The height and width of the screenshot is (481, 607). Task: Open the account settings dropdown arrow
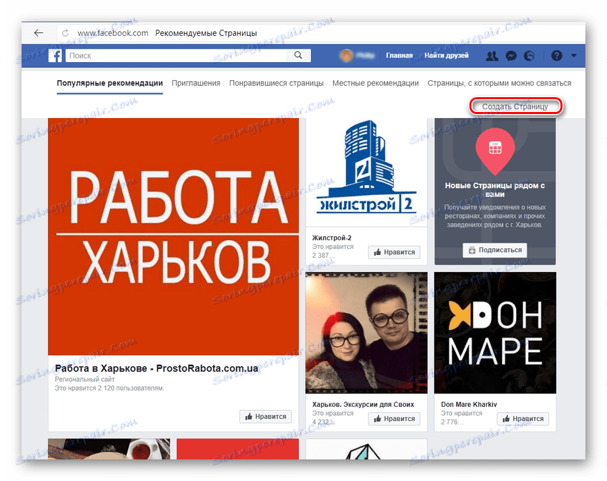click(573, 56)
